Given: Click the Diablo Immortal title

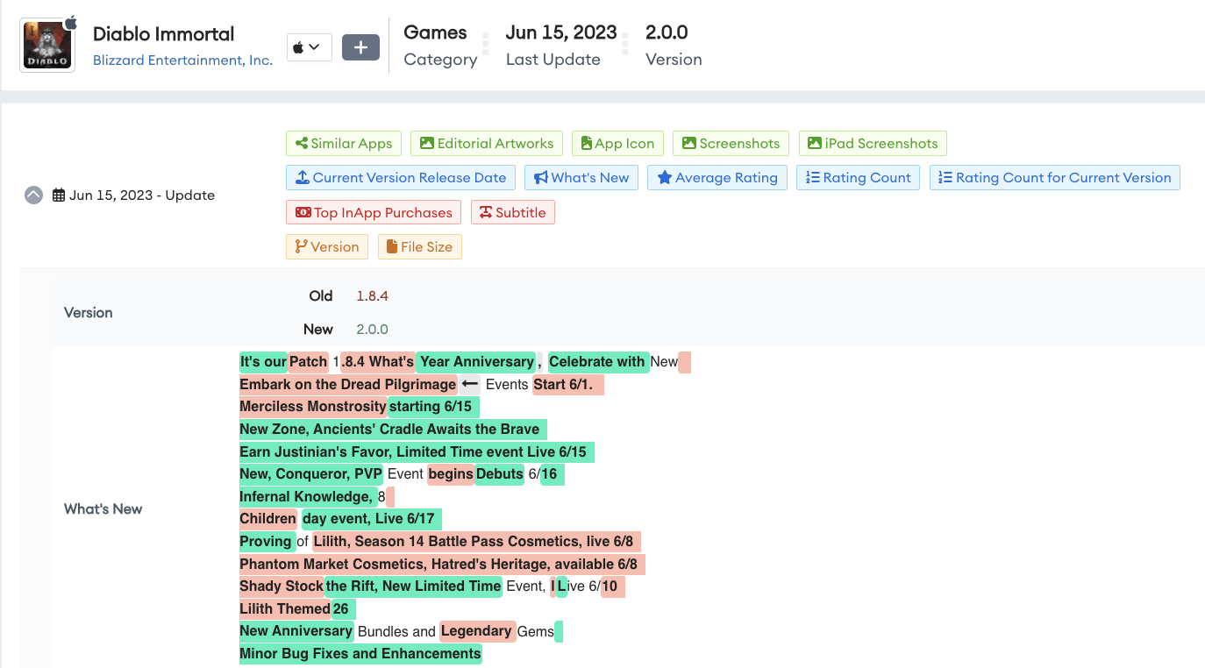Looking at the screenshot, I should (164, 34).
